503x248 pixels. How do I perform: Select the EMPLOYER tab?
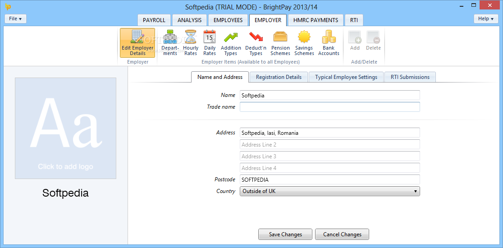pos(268,20)
